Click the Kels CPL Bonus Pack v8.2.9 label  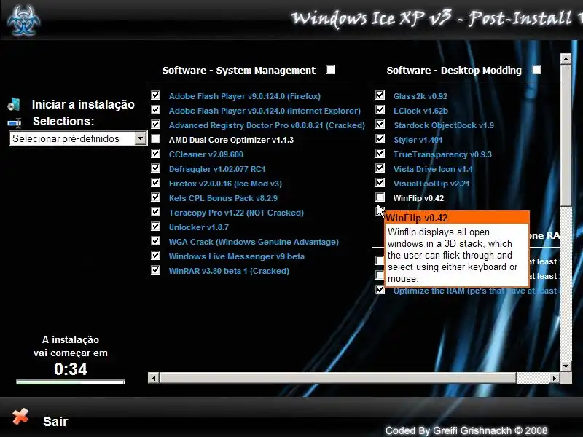223,198
